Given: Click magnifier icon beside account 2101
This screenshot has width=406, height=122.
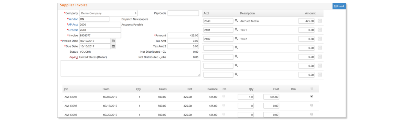Looking at the screenshot, I should coord(236,30).
